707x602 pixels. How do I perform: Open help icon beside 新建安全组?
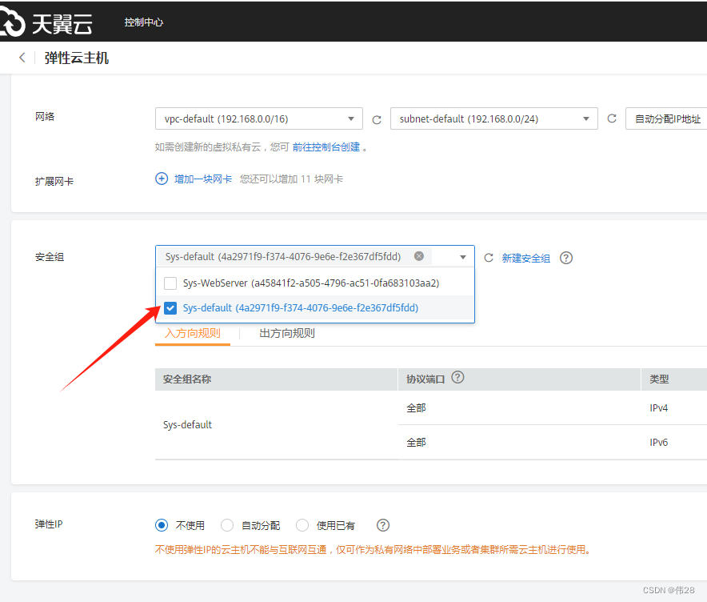click(x=566, y=258)
